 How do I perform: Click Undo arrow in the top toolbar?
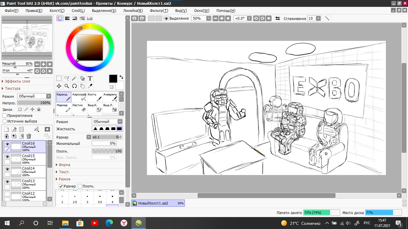click(x=134, y=18)
